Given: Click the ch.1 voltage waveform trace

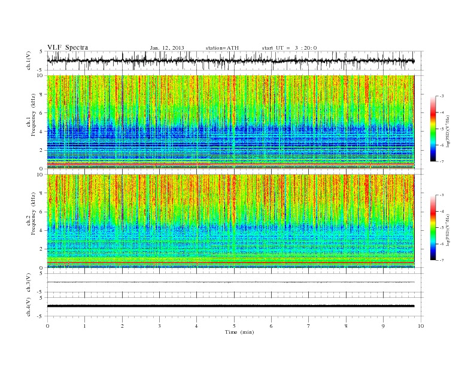Looking at the screenshot, I should click(230, 60).
